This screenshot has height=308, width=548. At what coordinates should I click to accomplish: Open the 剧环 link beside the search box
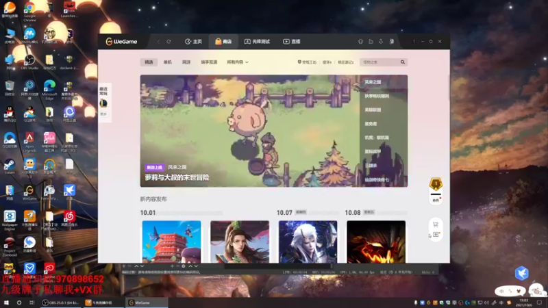(x=327, y=62)
